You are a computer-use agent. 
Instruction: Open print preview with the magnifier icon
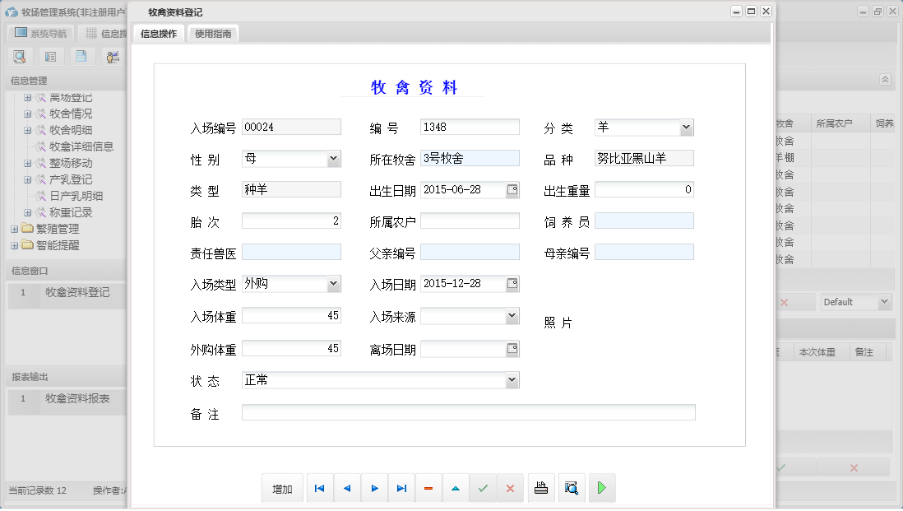(x=572, y=488)
